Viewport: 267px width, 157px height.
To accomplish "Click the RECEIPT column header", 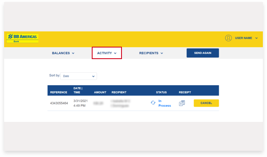I will coord(185,92).
